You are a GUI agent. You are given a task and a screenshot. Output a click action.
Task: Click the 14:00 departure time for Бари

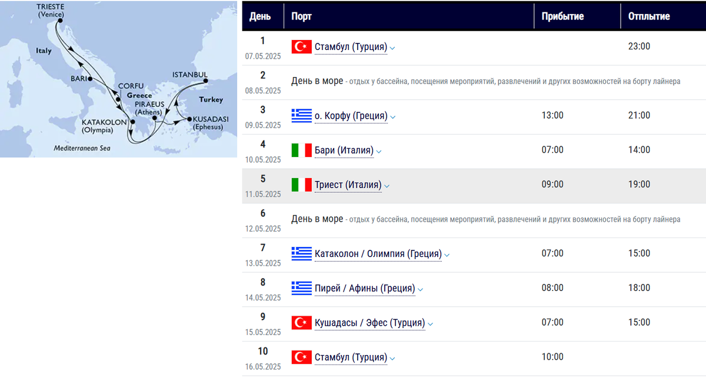tap(639, 150)
